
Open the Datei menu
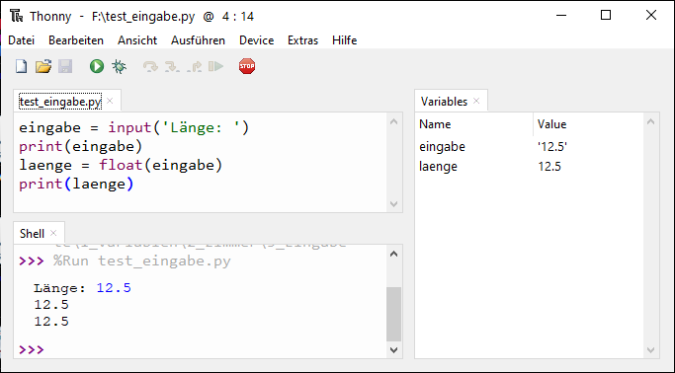[x=21, y=40]
